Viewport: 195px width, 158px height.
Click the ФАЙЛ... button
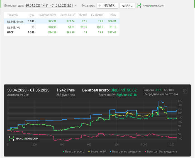(127, 6)
